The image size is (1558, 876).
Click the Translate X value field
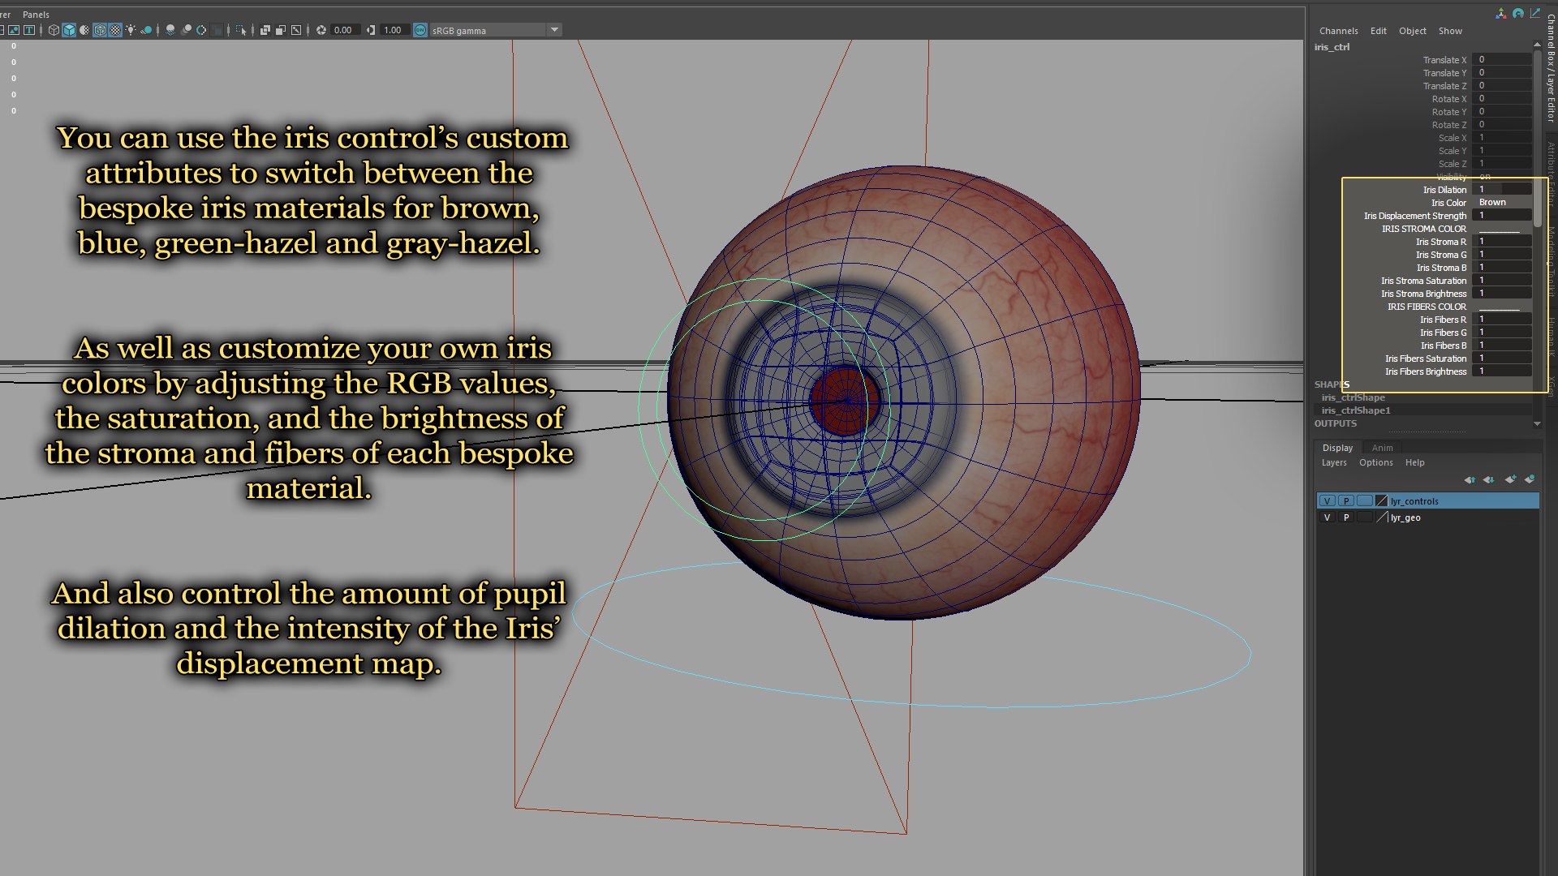[x=1502, y=59]
